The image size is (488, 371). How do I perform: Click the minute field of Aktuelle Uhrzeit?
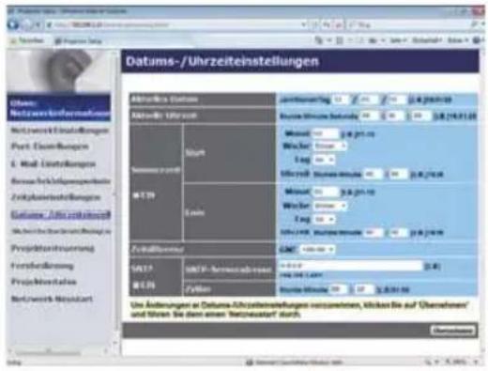point(395,116)
